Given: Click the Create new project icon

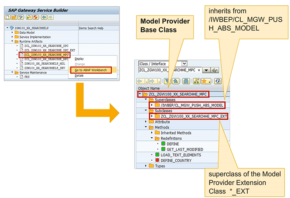Looking at the screenshot, I should pos(8,18).
